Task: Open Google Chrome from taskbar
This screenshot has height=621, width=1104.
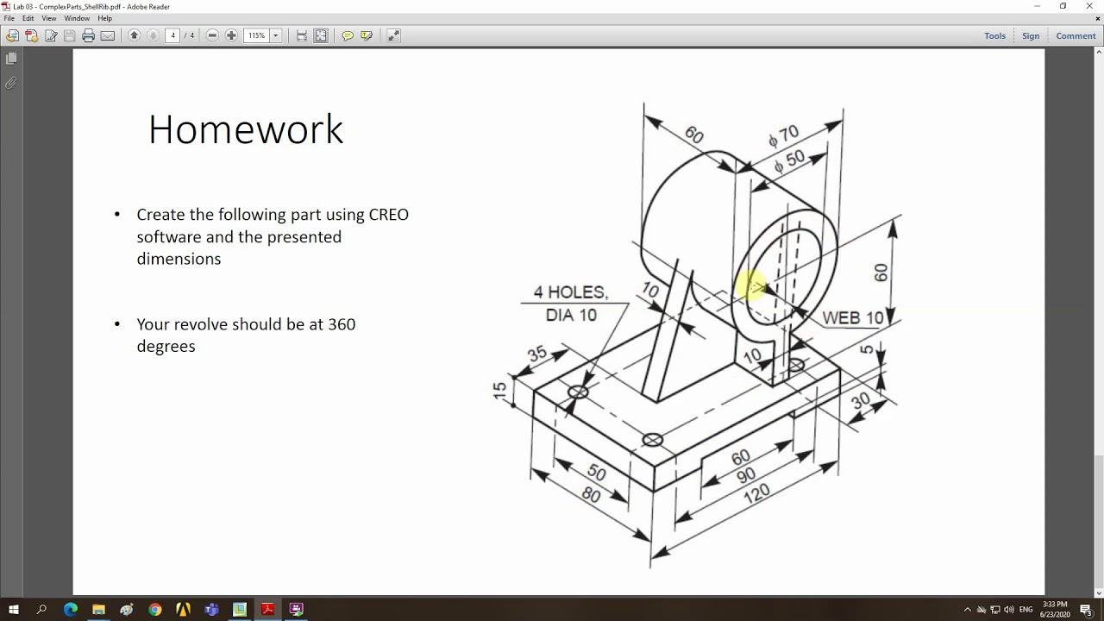Action: 154,610
